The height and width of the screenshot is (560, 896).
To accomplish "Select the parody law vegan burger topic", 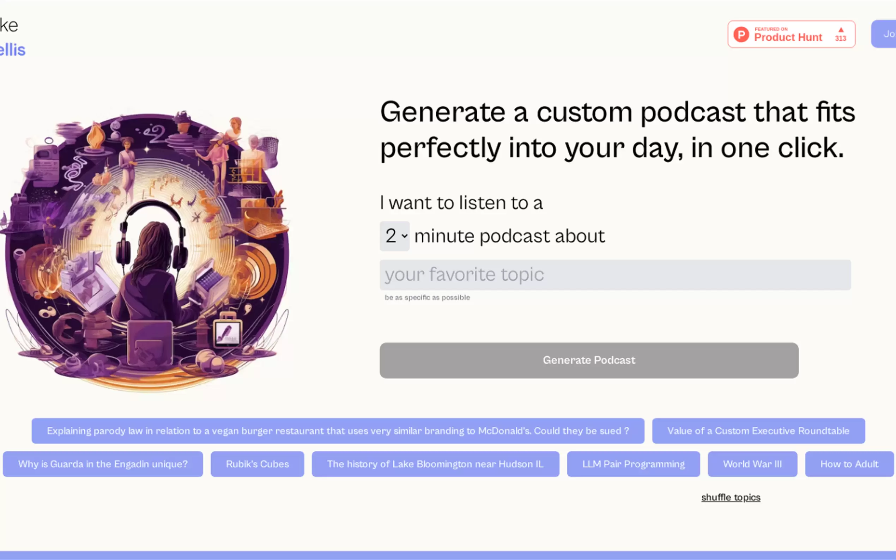I will click(338, 431).
